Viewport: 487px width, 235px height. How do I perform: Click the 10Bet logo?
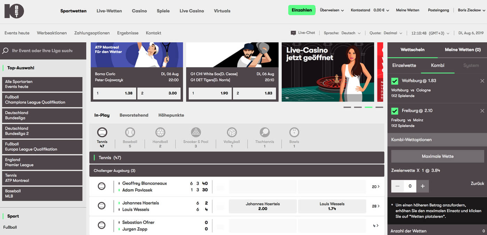tap(14, 11)
